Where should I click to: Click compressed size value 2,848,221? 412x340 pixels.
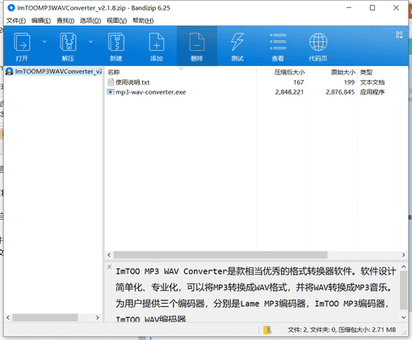[289, 92]
